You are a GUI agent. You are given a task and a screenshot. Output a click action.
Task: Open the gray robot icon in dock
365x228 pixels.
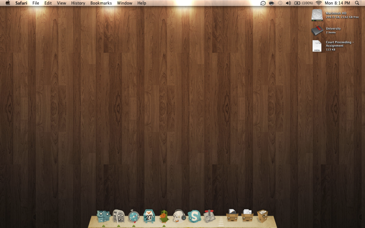click(209, 216)
